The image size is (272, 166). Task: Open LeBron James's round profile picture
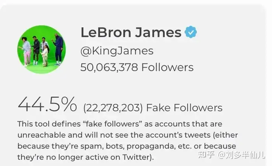(42, 50)
